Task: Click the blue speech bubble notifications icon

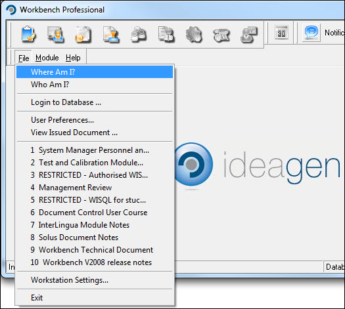Action: coord(311,33)
